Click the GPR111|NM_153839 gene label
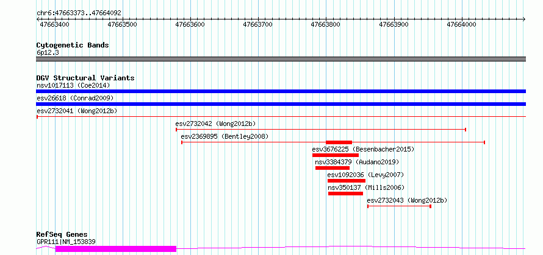Screen dimensions: 543x255 coord(66,242)
